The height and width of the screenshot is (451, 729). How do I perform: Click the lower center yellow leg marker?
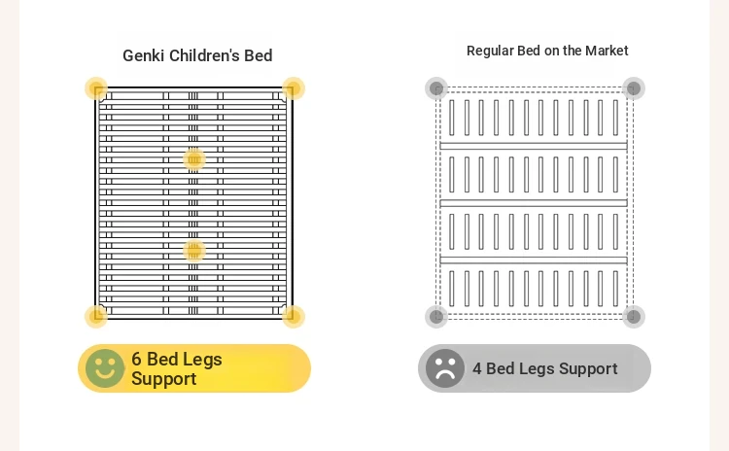tap(194, 251)
